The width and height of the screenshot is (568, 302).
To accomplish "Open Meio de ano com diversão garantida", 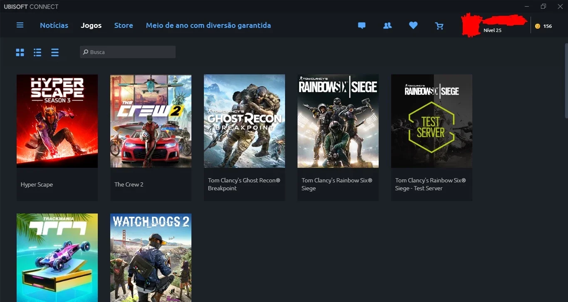I will (x=208, y=25).
